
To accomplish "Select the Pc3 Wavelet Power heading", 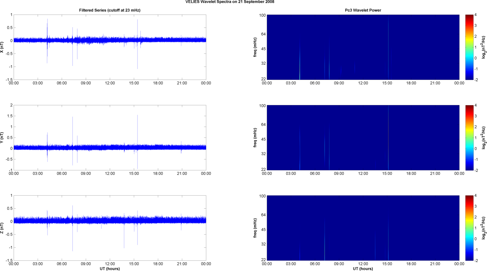I will point(363,10).
